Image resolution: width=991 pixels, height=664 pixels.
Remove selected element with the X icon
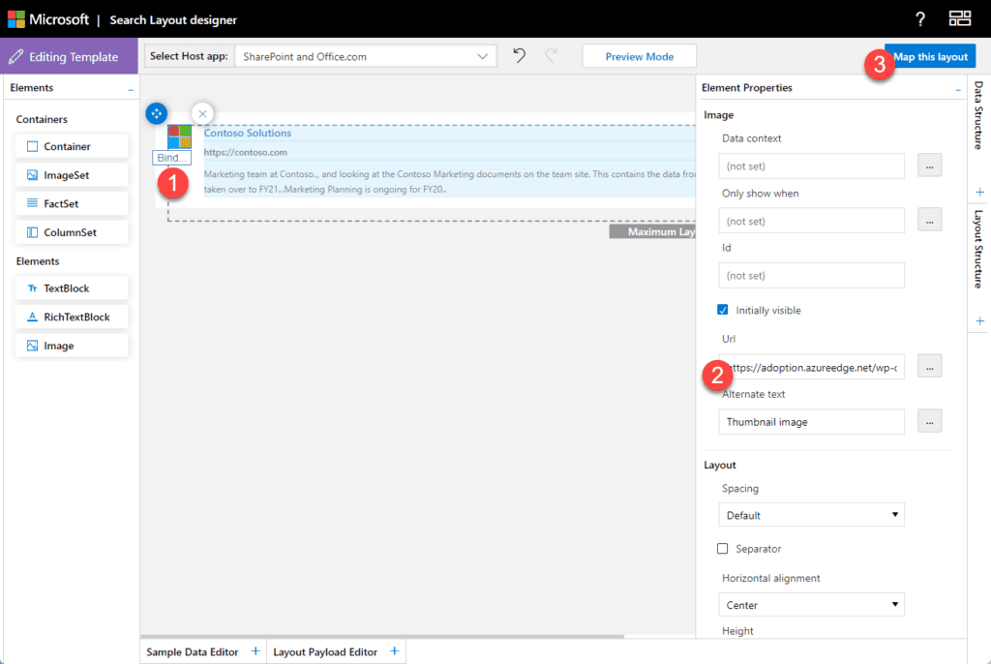[x=202, y=114]
